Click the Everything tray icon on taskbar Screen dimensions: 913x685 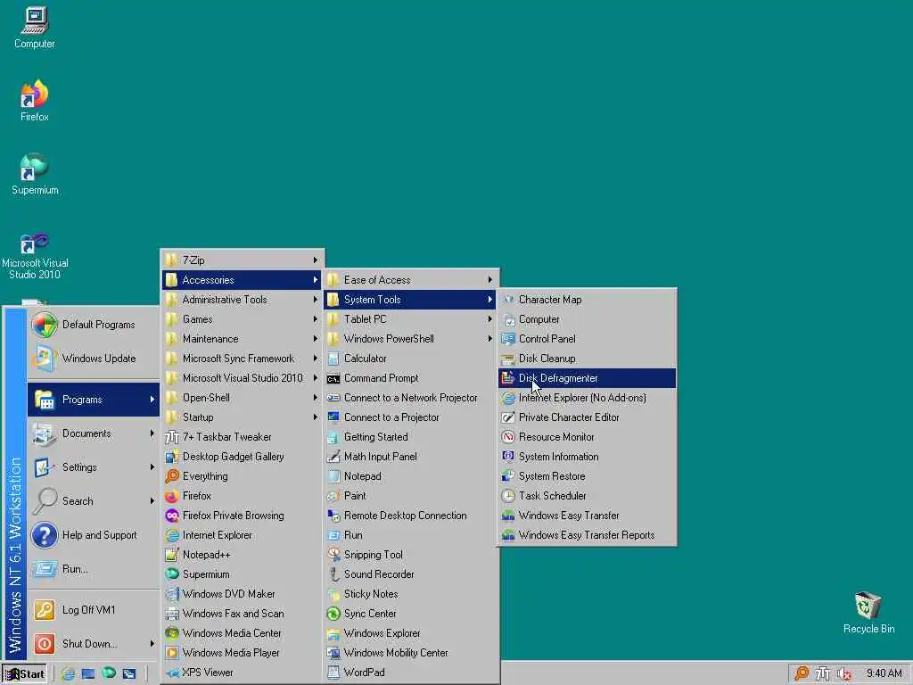[x=802, y=673]
